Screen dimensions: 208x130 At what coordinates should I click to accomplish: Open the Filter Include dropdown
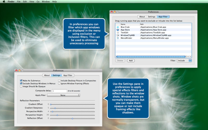[184, 61]
